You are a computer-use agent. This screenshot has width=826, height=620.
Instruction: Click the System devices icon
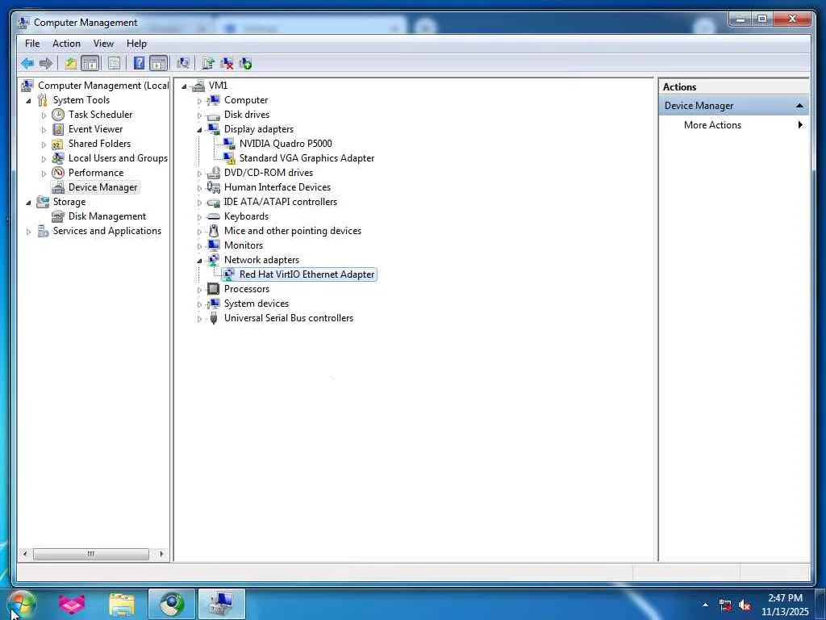pos(213,304)
